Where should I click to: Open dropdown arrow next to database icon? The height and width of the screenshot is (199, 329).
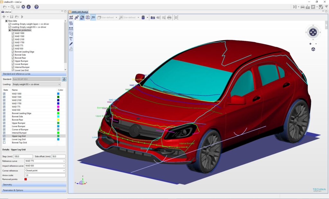point(147,17)
